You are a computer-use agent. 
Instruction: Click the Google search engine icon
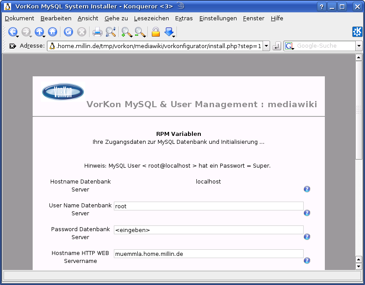click(x=289, y=46)
